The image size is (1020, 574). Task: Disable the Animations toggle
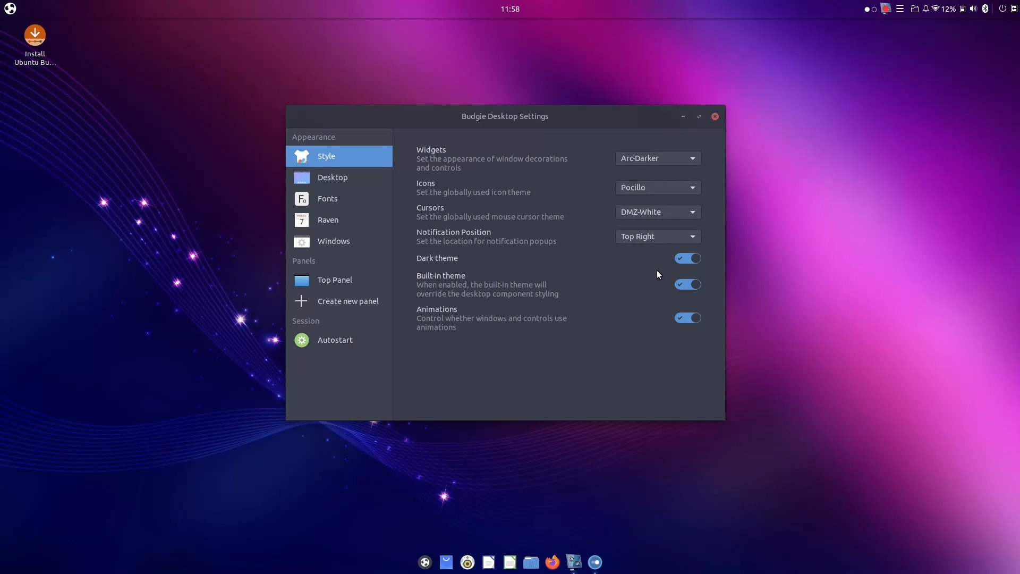click(688, 318)
